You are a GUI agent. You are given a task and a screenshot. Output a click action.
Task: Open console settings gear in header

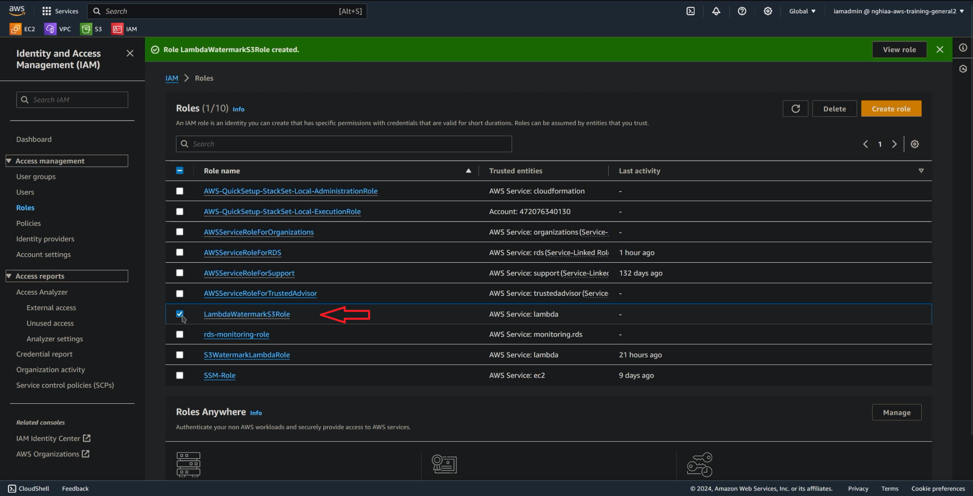click(x=768, y=11)
